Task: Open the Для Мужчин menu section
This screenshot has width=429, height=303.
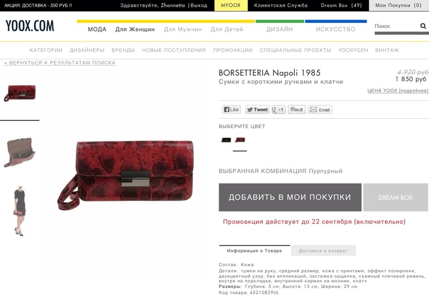Action: click(x=183, y=30)
